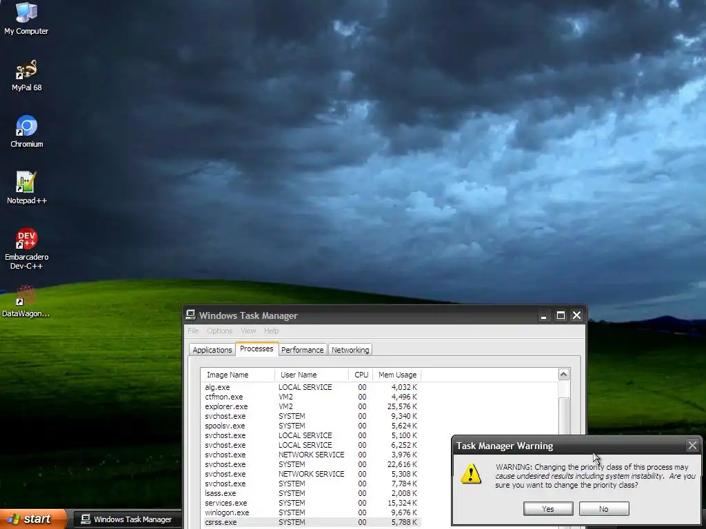Select the MyPal 68 desktop shortcut
Viewport: 706px width, 529px height.
[x=26, y=76]
